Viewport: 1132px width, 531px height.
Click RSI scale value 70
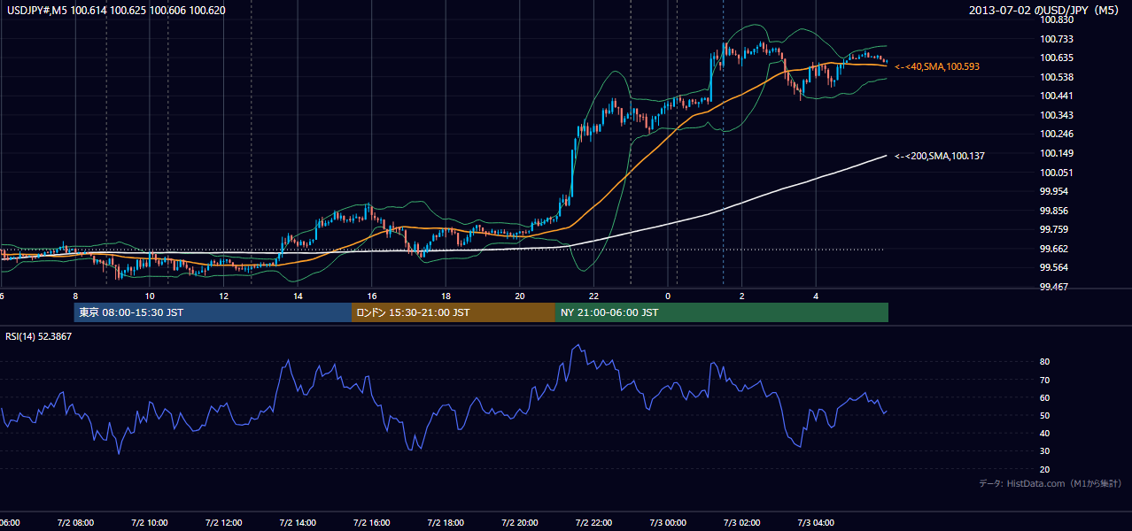pyautogui.click(x=1044, y=380)
